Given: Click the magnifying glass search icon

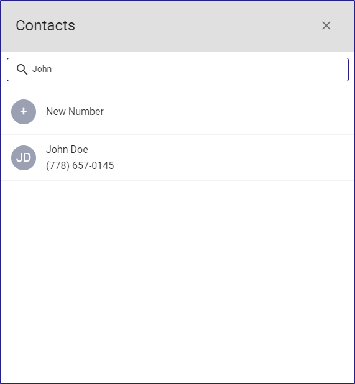Looking at the screenshot, I should [x=22, y=70].
